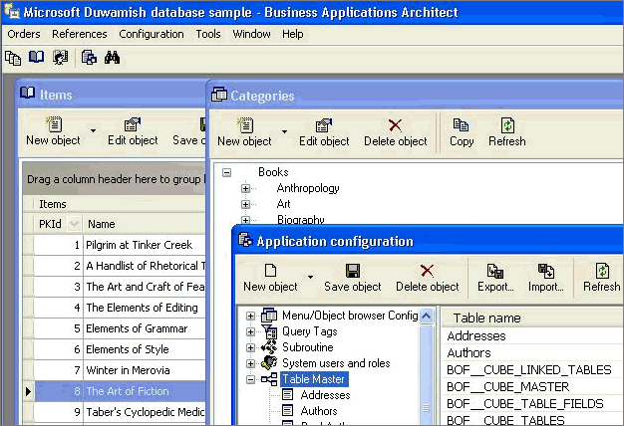
Task: Collapse the Table Master node
Action: click(x=250, y=379)
